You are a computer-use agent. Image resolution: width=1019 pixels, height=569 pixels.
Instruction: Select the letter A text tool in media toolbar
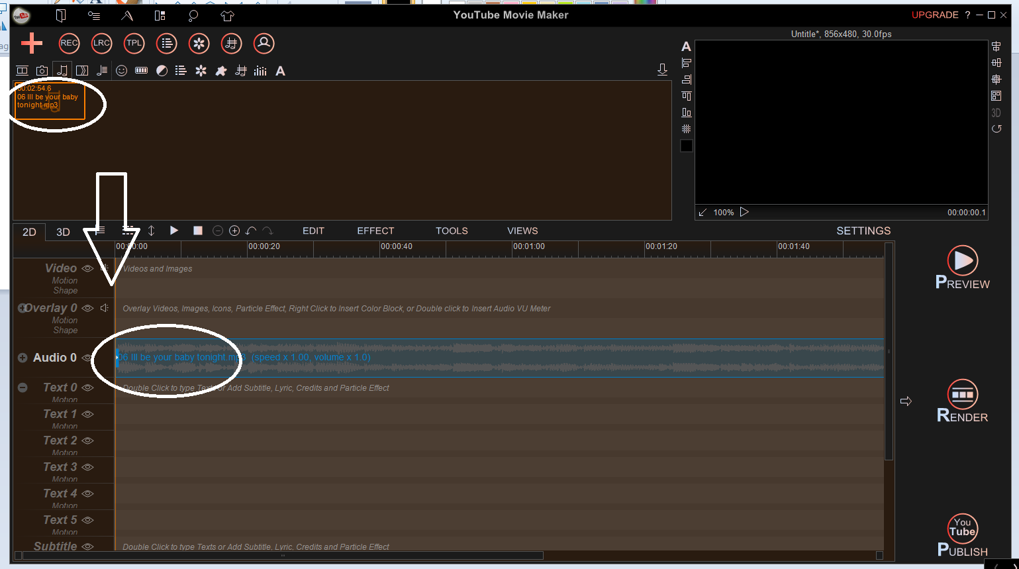coord(281,71)
